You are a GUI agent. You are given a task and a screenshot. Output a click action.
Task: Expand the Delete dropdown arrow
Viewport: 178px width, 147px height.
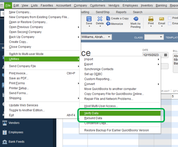click(x=100, y=26)
